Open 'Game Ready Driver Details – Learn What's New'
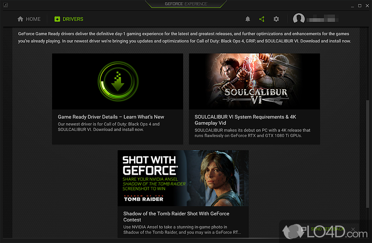The height and width of the screenshot is (243, 372). point(111,117)
